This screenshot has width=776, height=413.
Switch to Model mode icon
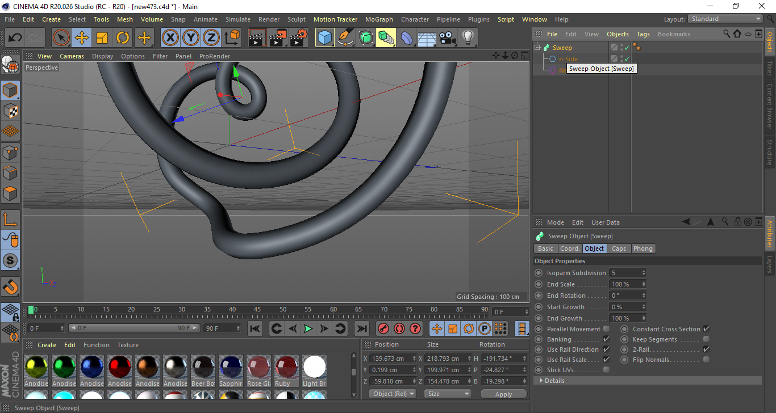(x=10, y=90)
